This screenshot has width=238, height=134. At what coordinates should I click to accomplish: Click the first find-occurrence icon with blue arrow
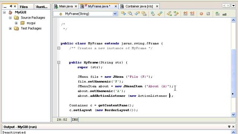(123, 14)
